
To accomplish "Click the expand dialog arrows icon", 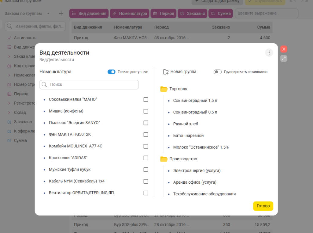I will [x=284, y=58].
